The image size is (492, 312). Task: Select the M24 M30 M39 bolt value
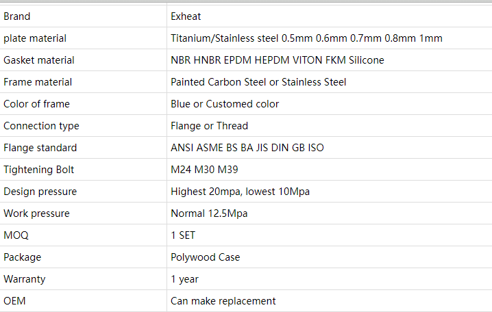tap(204, 170)
